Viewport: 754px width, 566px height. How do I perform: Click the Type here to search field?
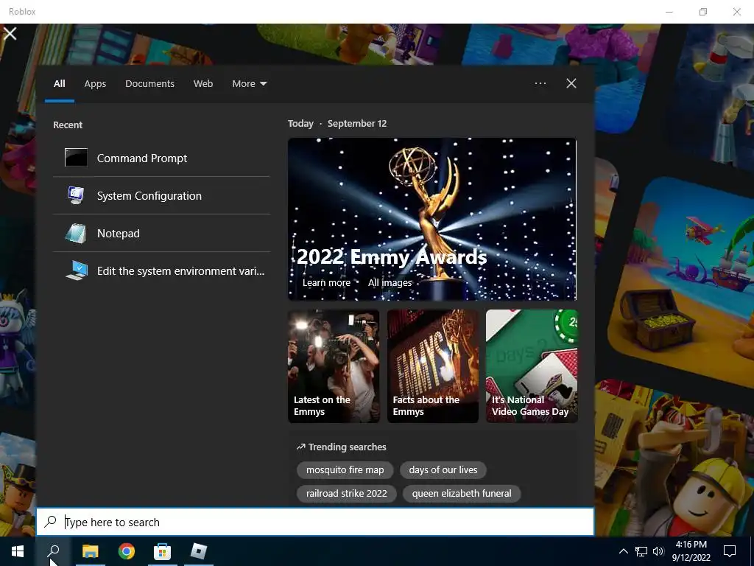pyautogui.click(x=315, y=522)
